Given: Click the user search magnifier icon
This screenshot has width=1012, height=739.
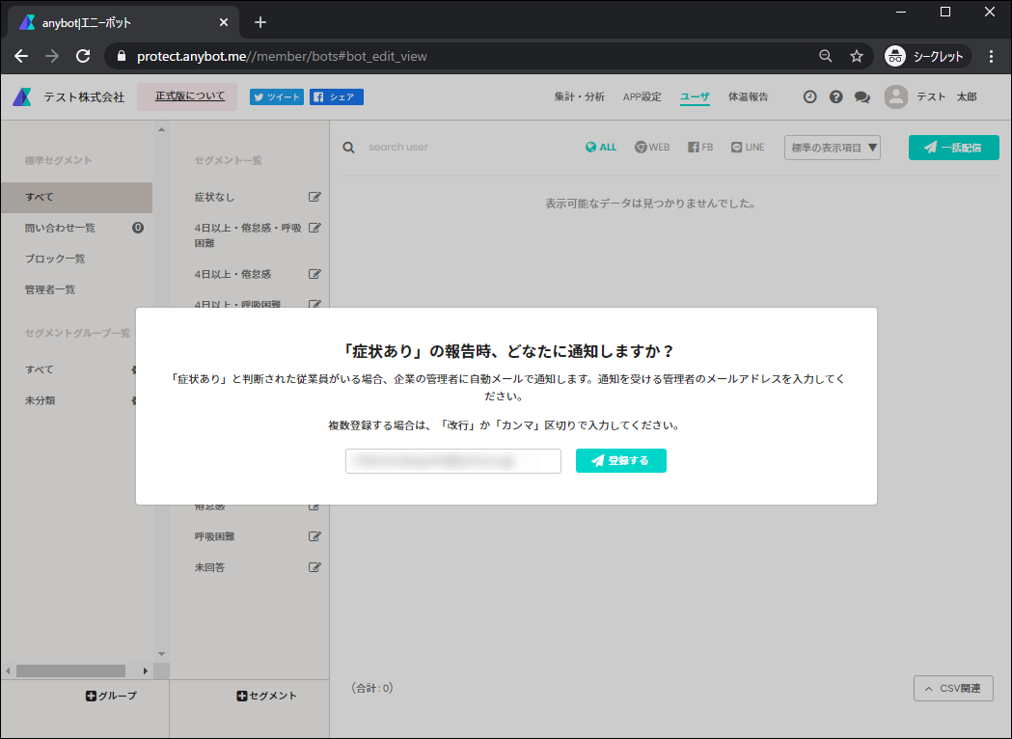Looking at the screenshot, I should pos(348,147).
